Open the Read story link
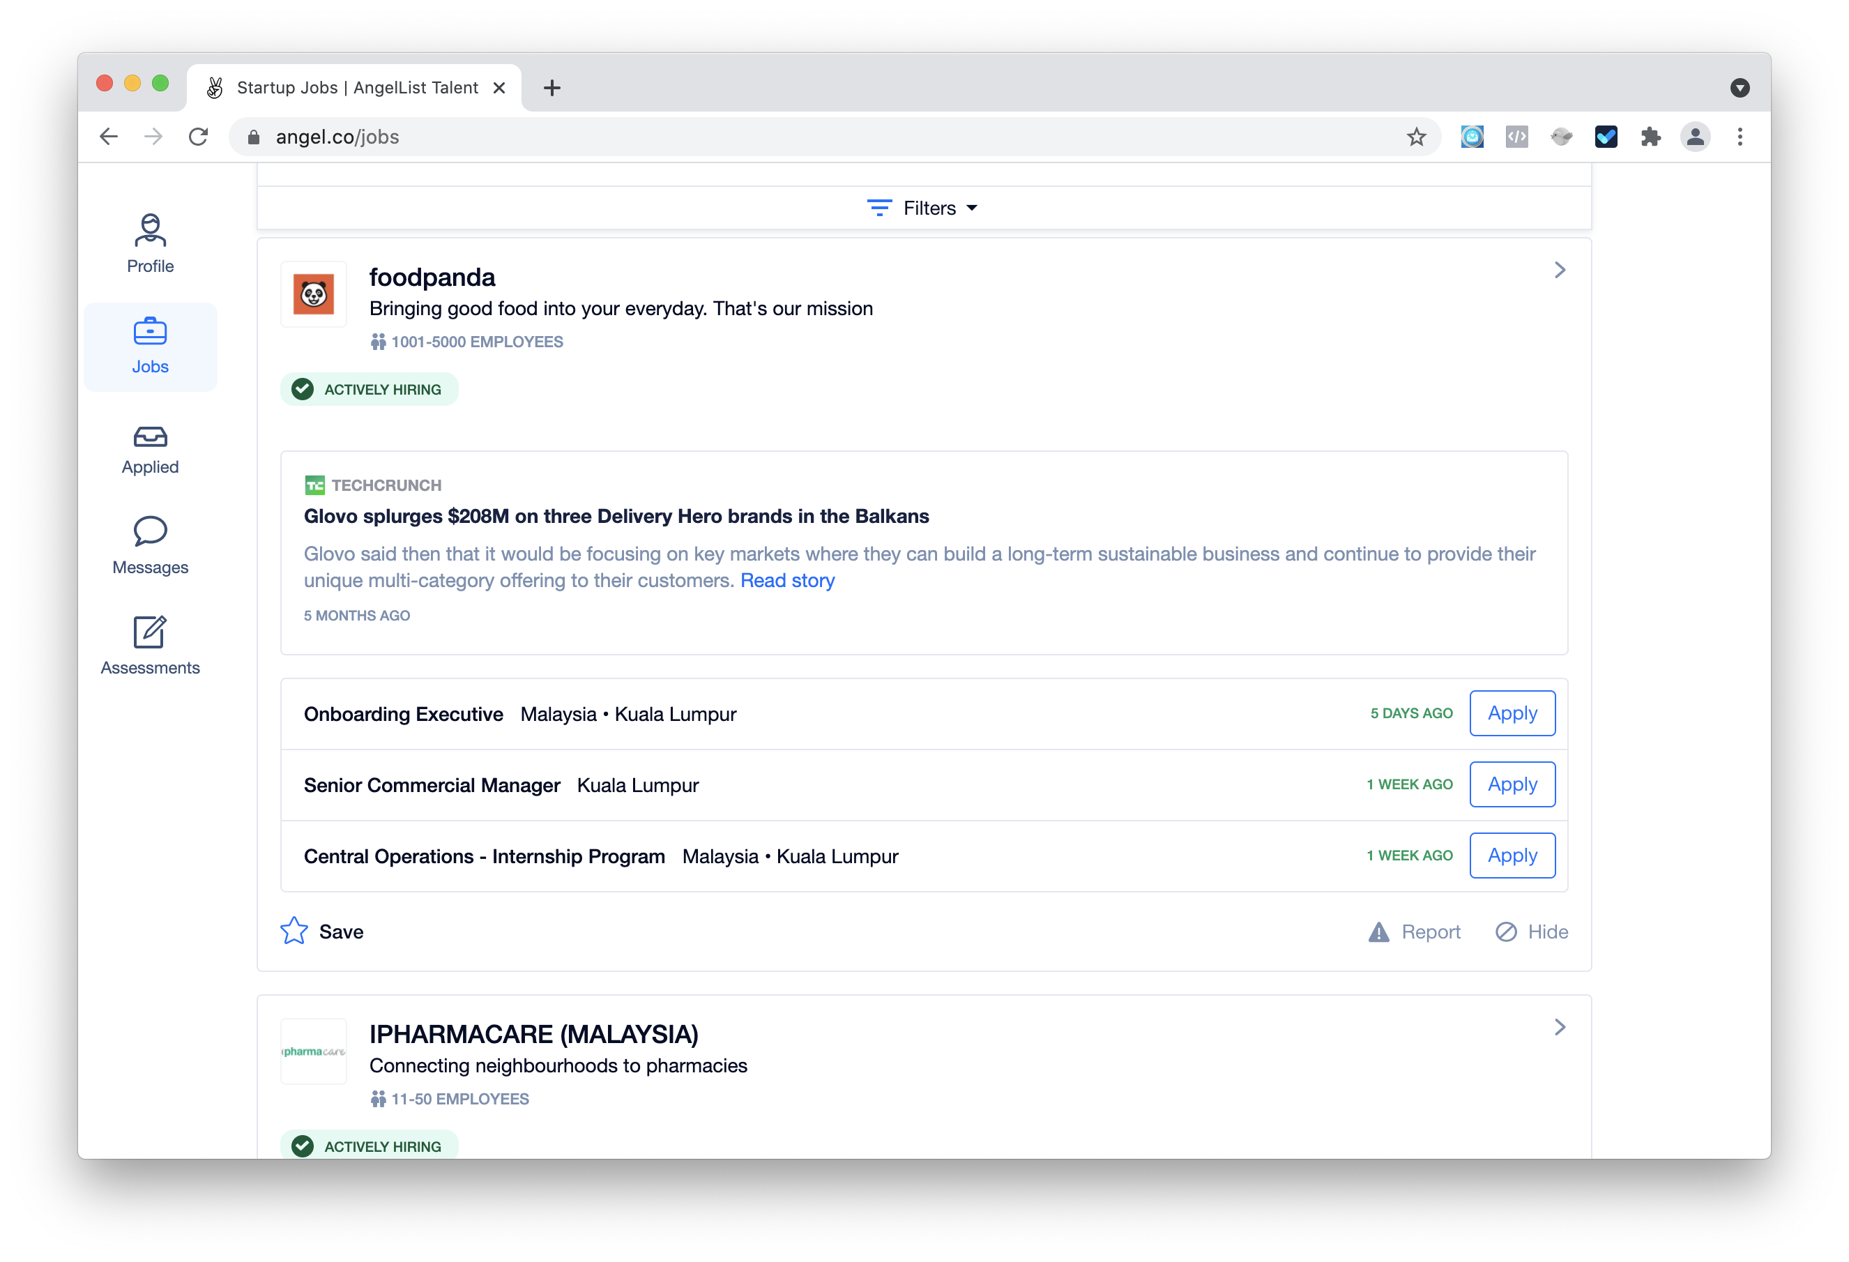The image size is (1849, 1262). pos(787,581)
